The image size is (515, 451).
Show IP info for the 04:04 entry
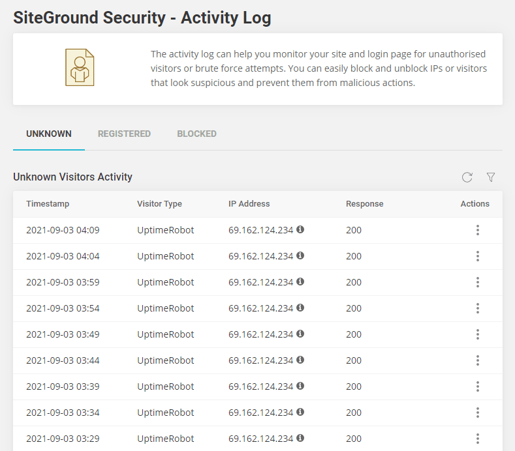pyautogui.click(x=300, y=255)
